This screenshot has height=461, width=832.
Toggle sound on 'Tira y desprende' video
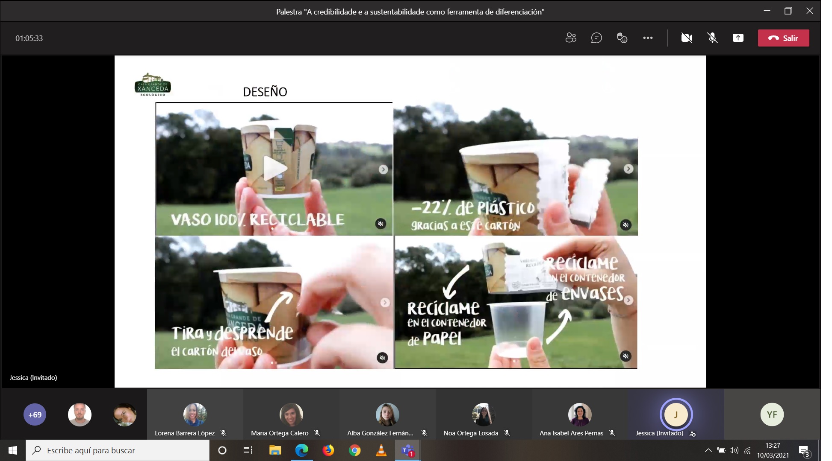coord(382,358)
